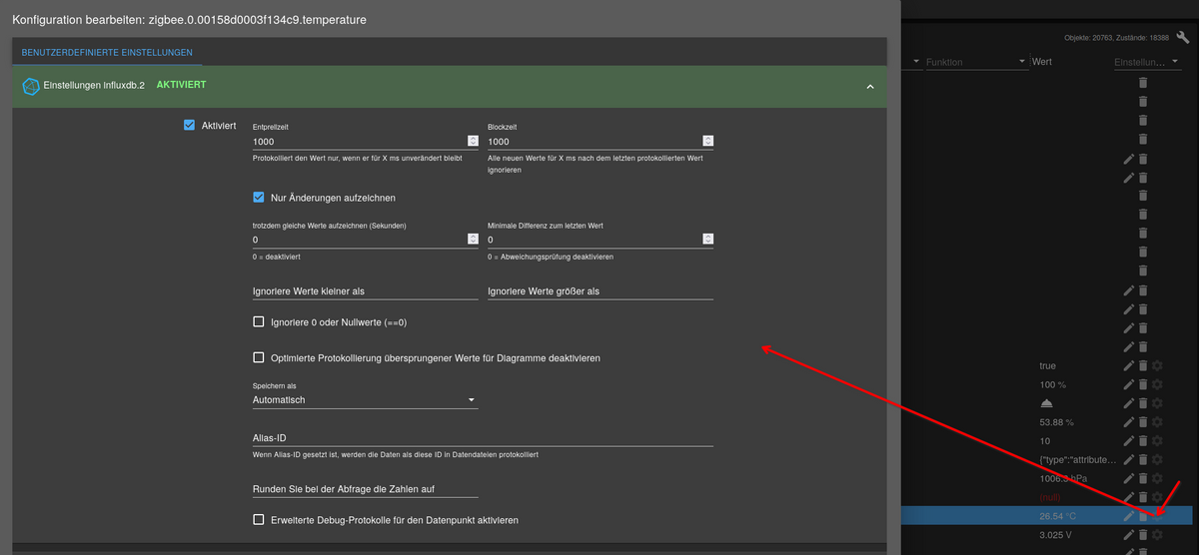The height and width of the screenshot is (555, 1199).
Task: Open the 'Speichern als' Automatisch dropdown
Action: point(365,400)
